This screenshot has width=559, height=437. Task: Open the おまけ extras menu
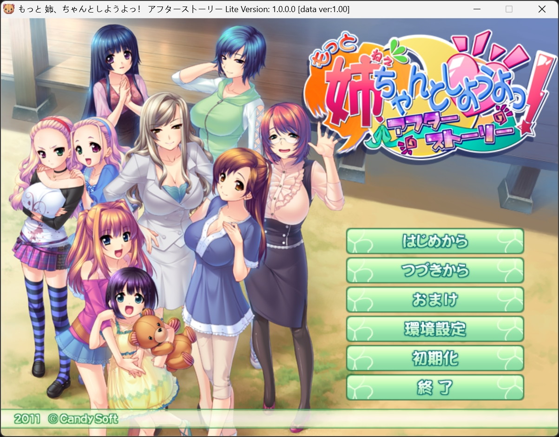pyautogui.click(x=435, y=300)
